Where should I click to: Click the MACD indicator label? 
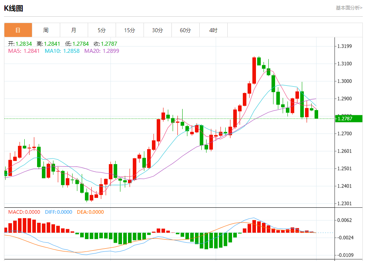pos(24,212)
